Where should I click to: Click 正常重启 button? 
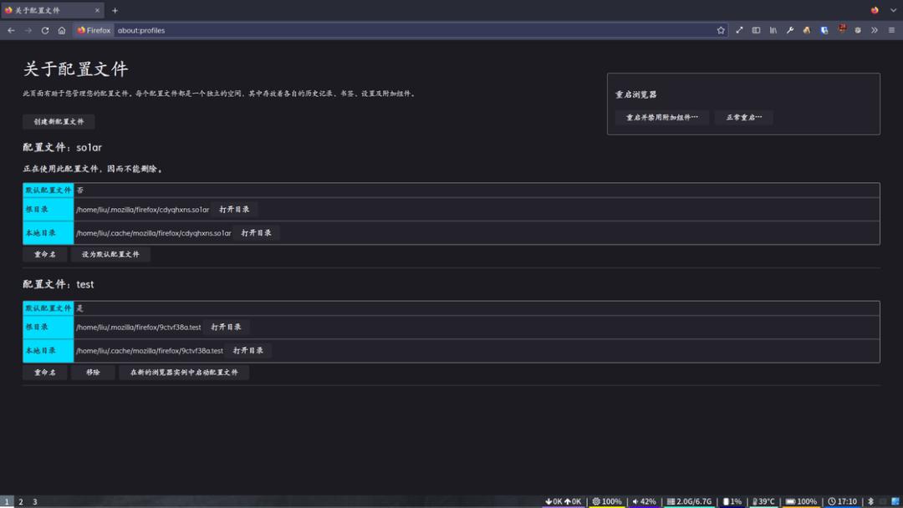tap(743, 117)
